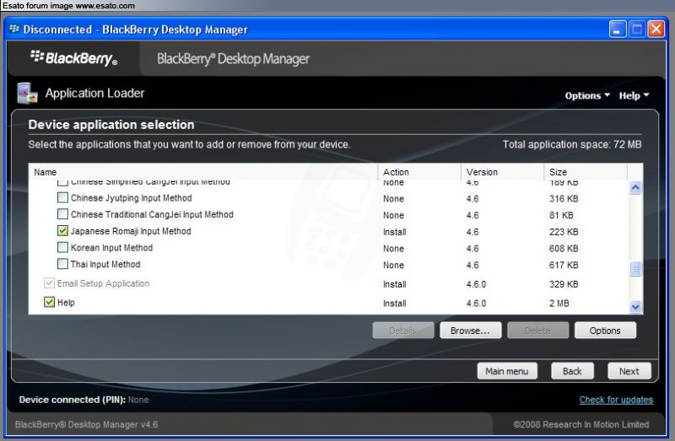
Task: Uncheck Japanese Romaji Input Method
Action: (x=62, y=230)
